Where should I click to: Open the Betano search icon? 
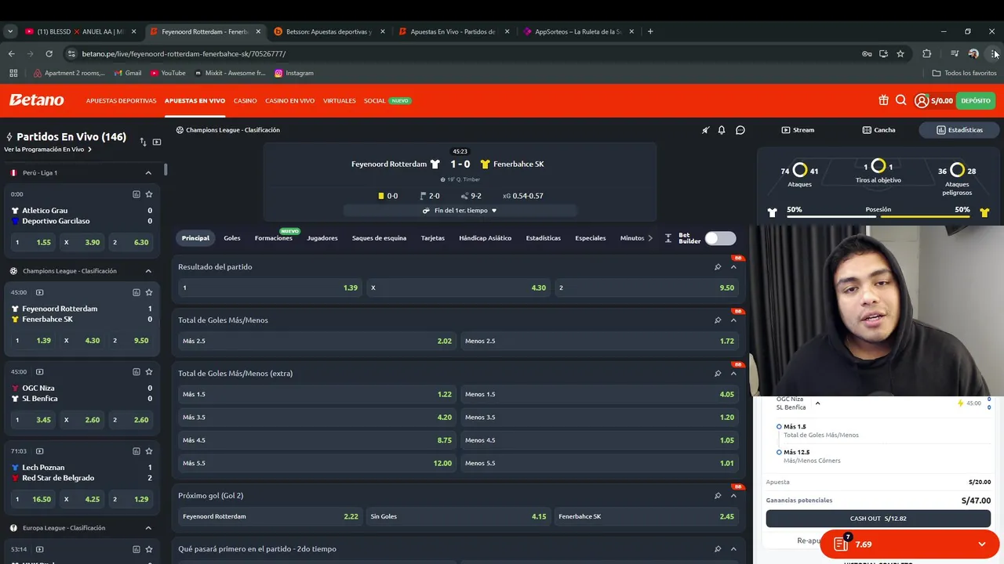point(900,100)
